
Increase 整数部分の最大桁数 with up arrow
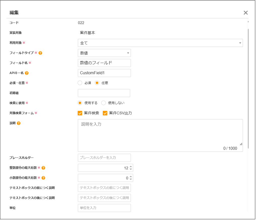131,166
